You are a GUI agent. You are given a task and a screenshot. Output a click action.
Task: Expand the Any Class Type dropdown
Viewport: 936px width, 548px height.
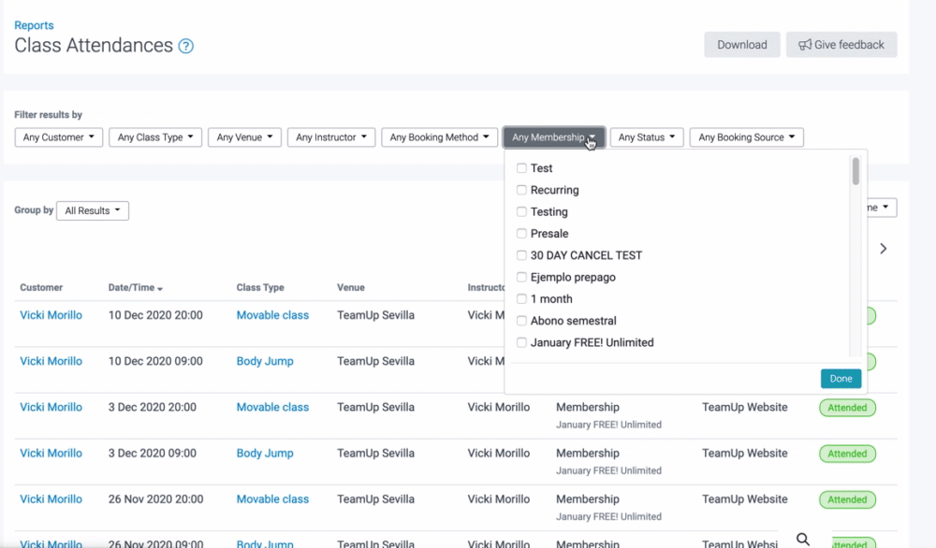click(x=155, y=137)
